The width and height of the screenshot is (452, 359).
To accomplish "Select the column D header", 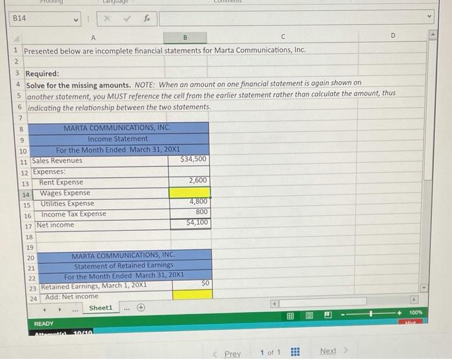I will pyautogui.click(x=393, y=35).
